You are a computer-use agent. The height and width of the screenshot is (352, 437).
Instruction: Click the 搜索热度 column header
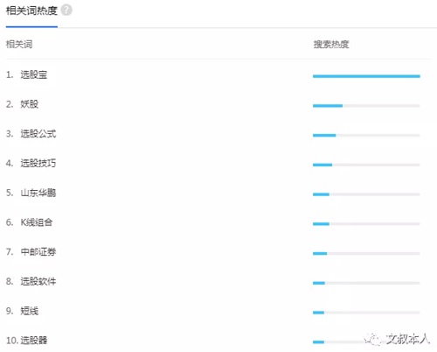(x=331, y=45)
